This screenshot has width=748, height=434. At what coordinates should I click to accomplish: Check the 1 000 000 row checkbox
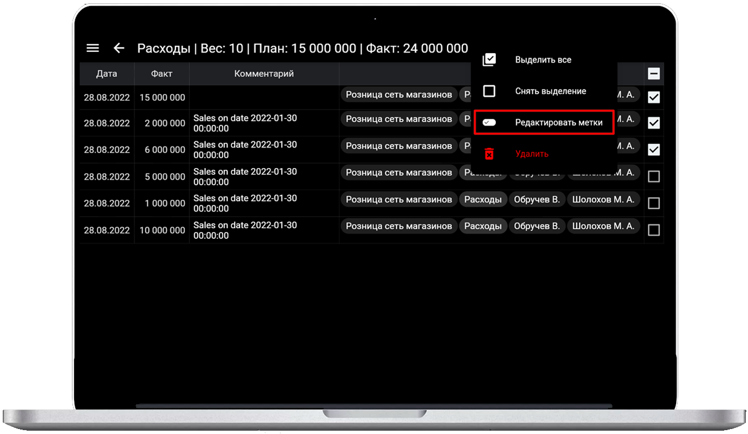pyautogui.click(x=653, y=203)
